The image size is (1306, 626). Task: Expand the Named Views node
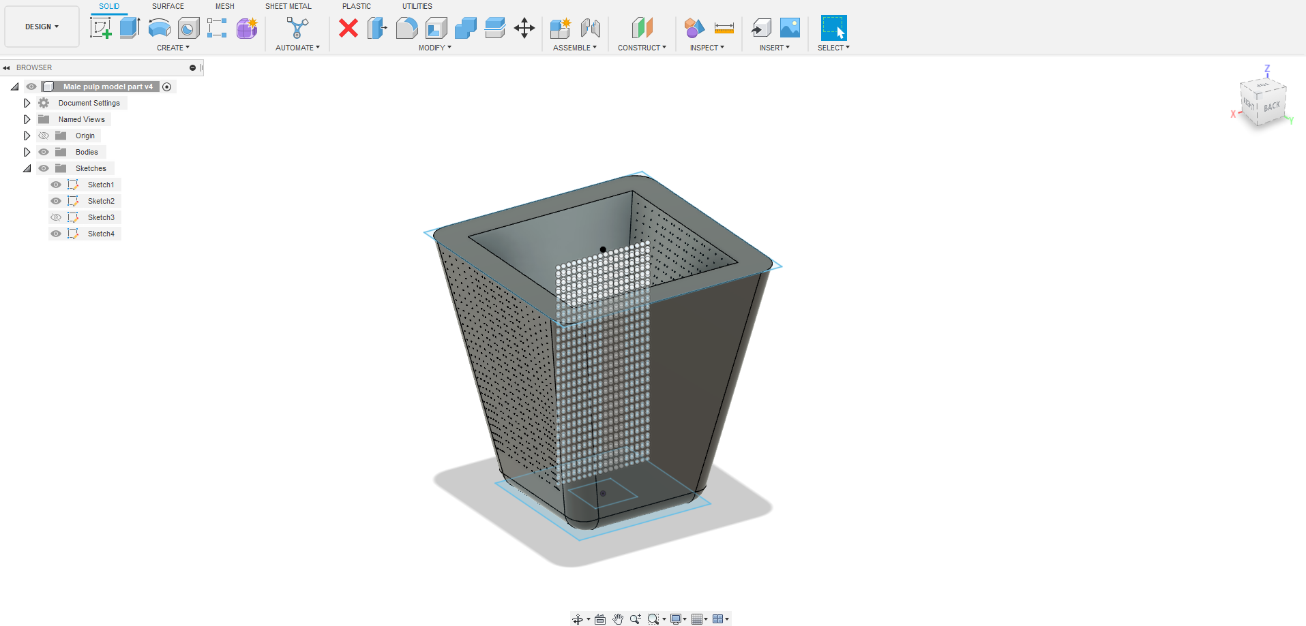click(27, 119)
